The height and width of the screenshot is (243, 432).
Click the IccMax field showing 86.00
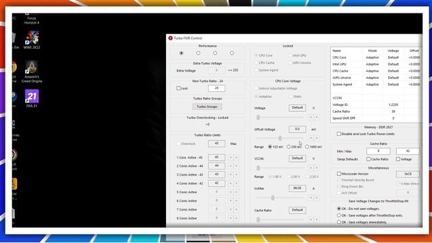pyautogui.click(x=297, y=188)
